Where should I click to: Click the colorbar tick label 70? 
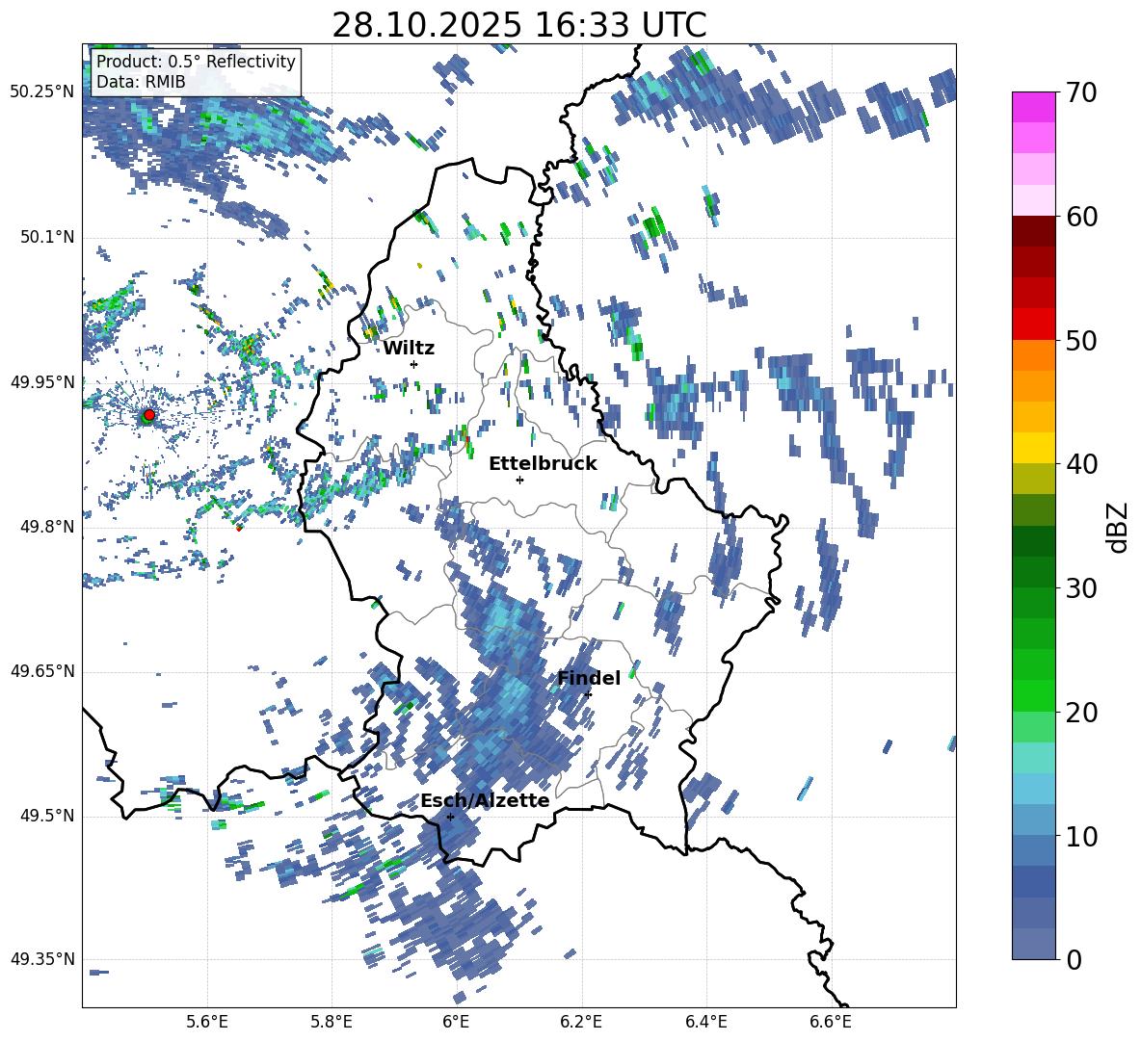point(1081,93)
